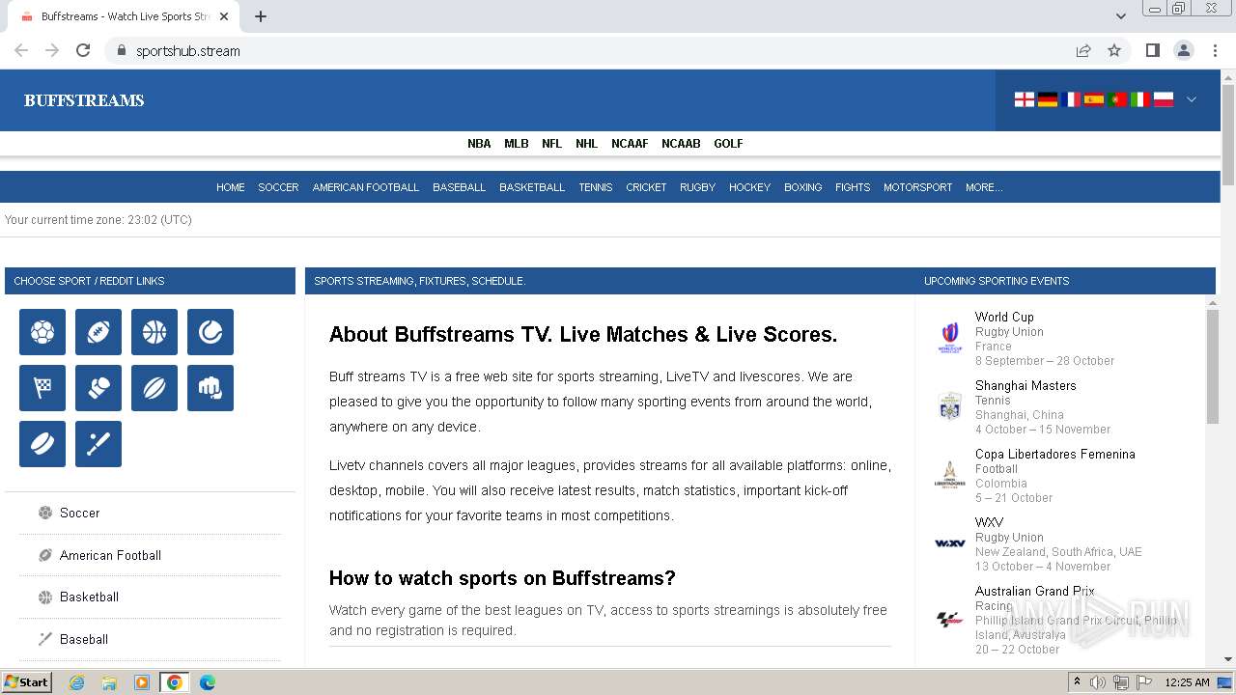Image resolution: width=1236 pixels, height=695 pixels.
Task: Select the Italian flag language
Action: tap(1140, 99)
